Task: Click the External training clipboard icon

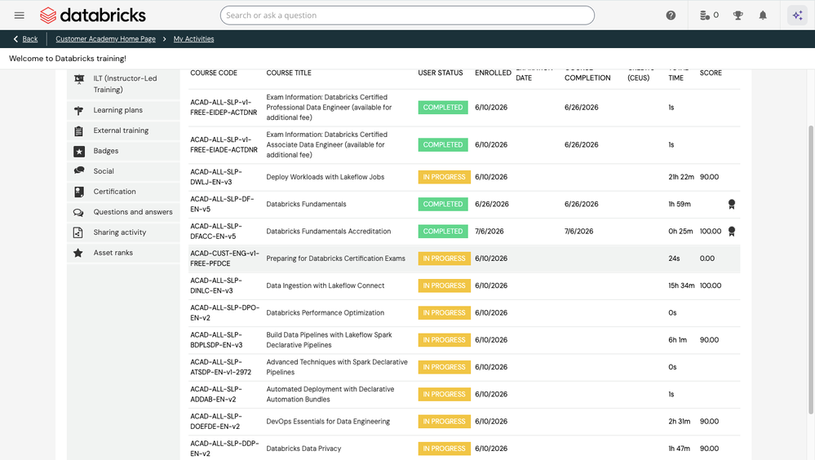Action: [x=79, y=130]
